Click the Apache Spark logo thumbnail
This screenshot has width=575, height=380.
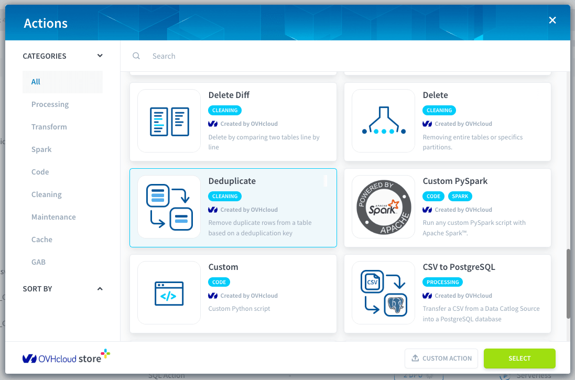pyautogui.click(x=384, y=207)
